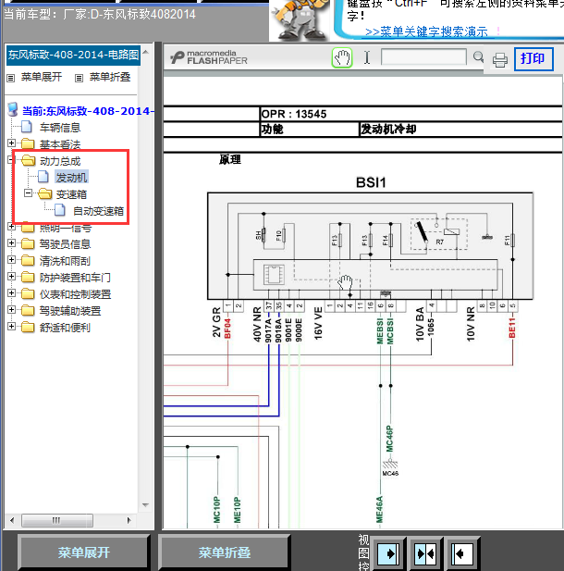
Task: Click the 东风标致-408-2014-电路图 header title
Action: pyautogui.click(x=73, y=55)
